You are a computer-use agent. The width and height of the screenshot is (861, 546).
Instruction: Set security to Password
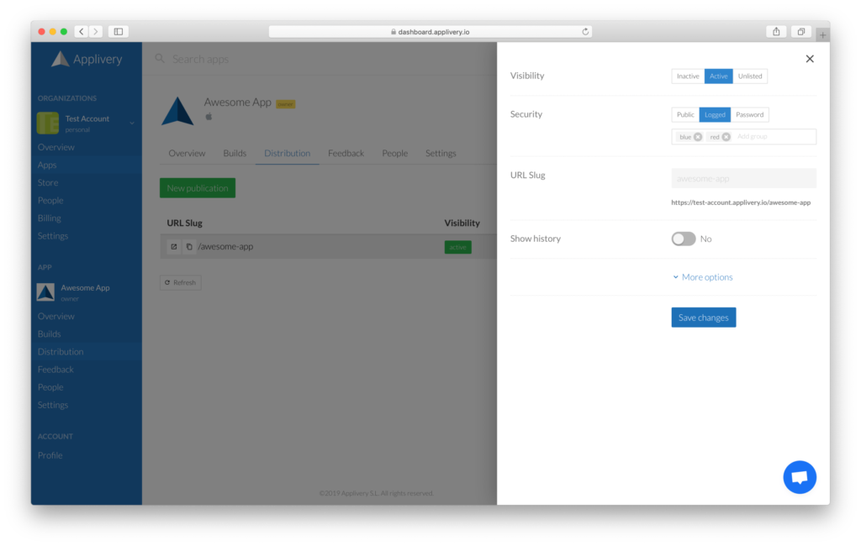749,115
